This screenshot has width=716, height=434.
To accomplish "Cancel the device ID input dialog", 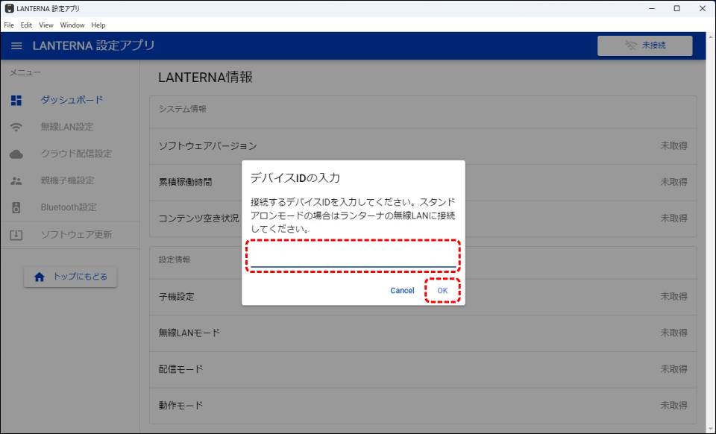I will coord(402,291).
